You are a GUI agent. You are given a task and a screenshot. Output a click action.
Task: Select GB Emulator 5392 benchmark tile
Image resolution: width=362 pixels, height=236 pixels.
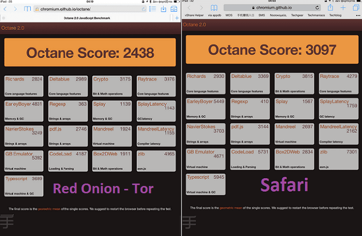tap(24, 161)
